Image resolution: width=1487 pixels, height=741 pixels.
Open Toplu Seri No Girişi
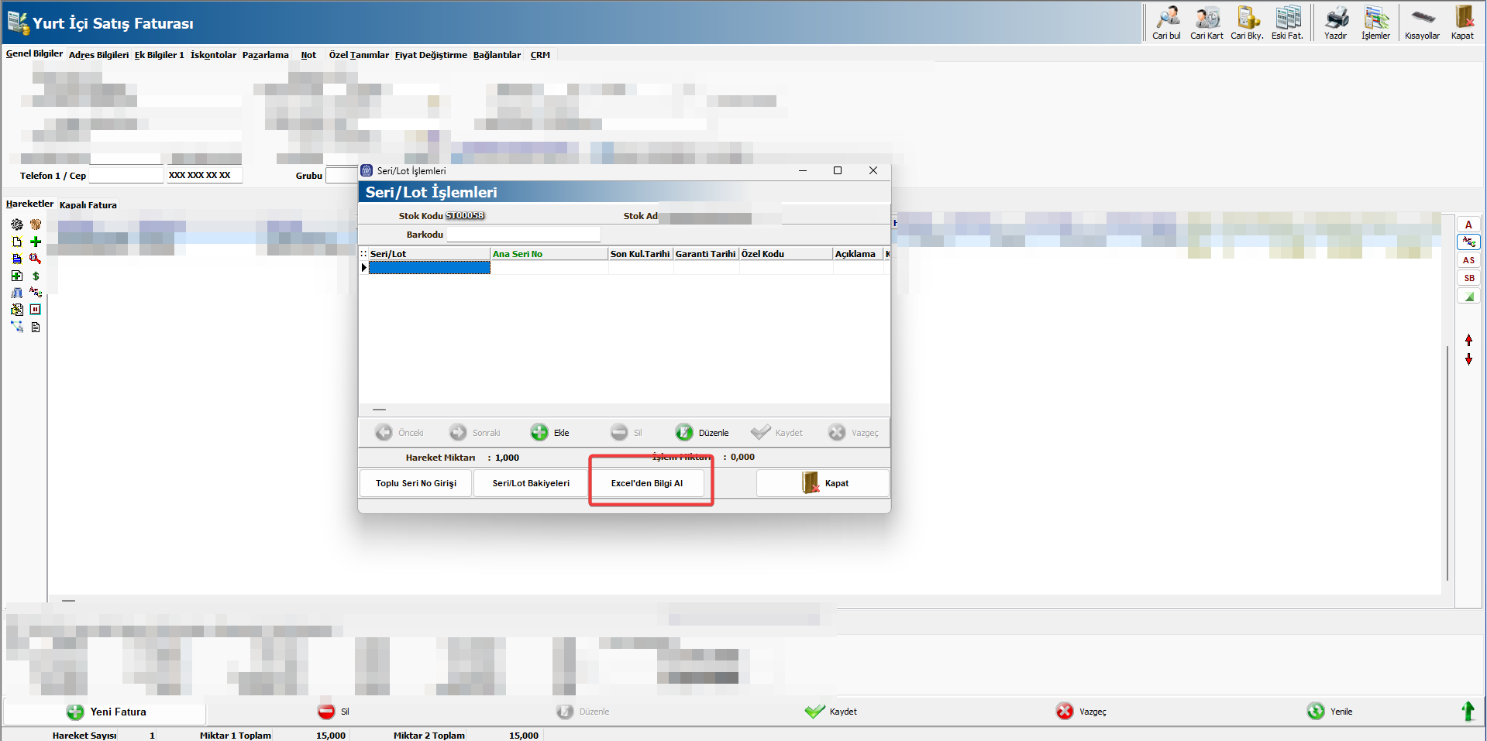pos(416,483)
